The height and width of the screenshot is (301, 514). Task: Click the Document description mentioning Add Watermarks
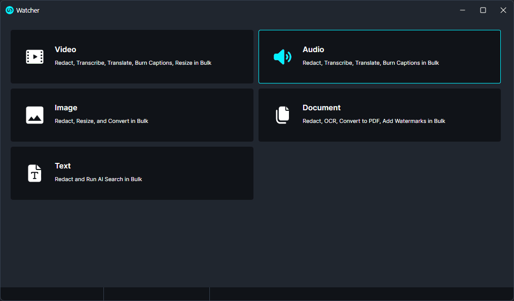tap(374, 121)
